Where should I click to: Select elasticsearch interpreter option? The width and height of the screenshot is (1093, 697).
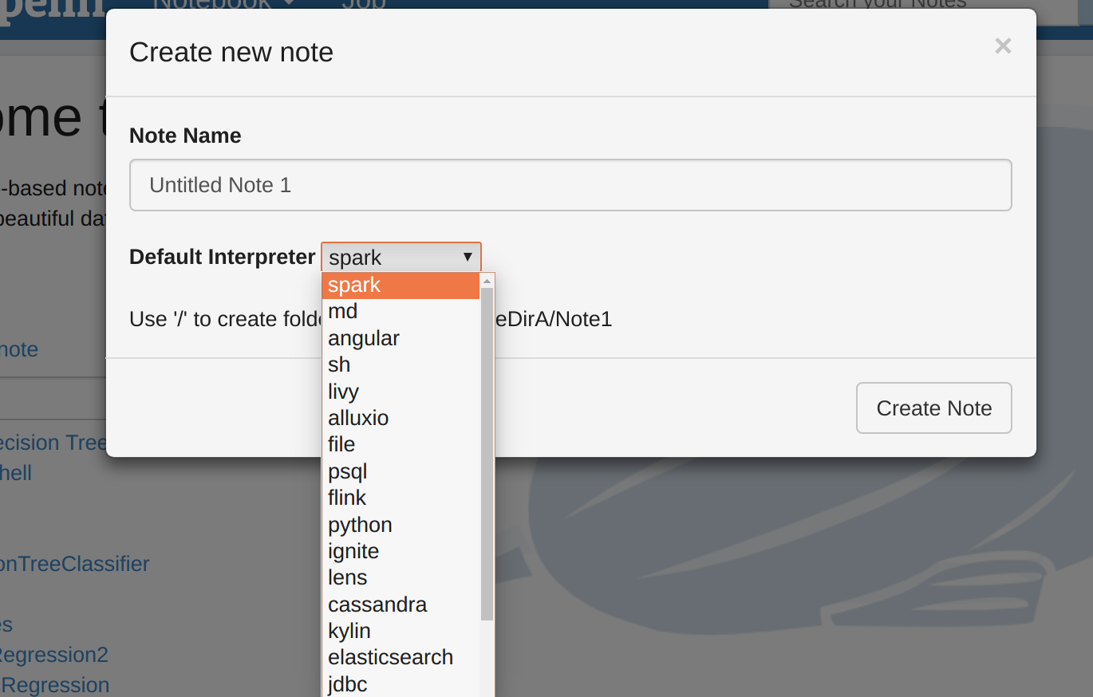tap(401, 657)
